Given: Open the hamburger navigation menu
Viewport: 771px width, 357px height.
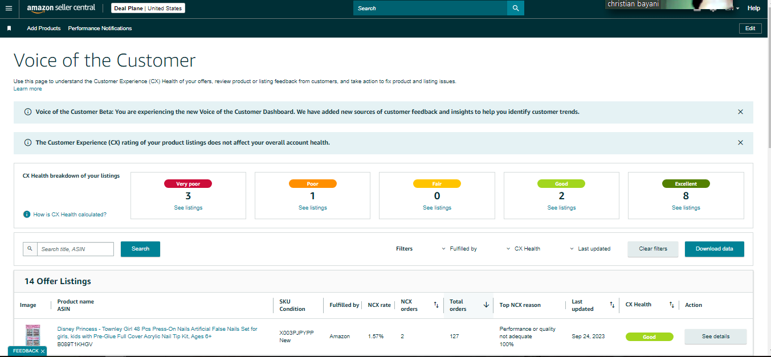Looking at the screenshot, I should pos(9,9).
